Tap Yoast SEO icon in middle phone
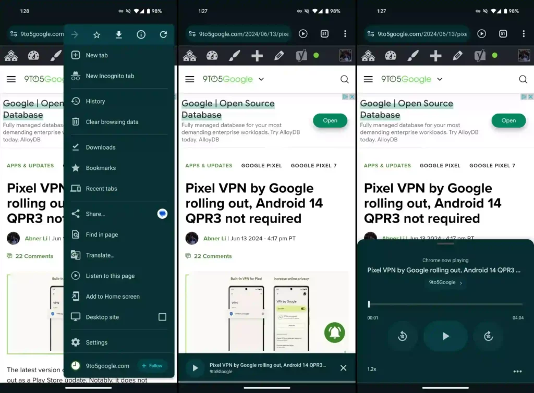Viewport: 534px width, 393px height. (301, 55)
